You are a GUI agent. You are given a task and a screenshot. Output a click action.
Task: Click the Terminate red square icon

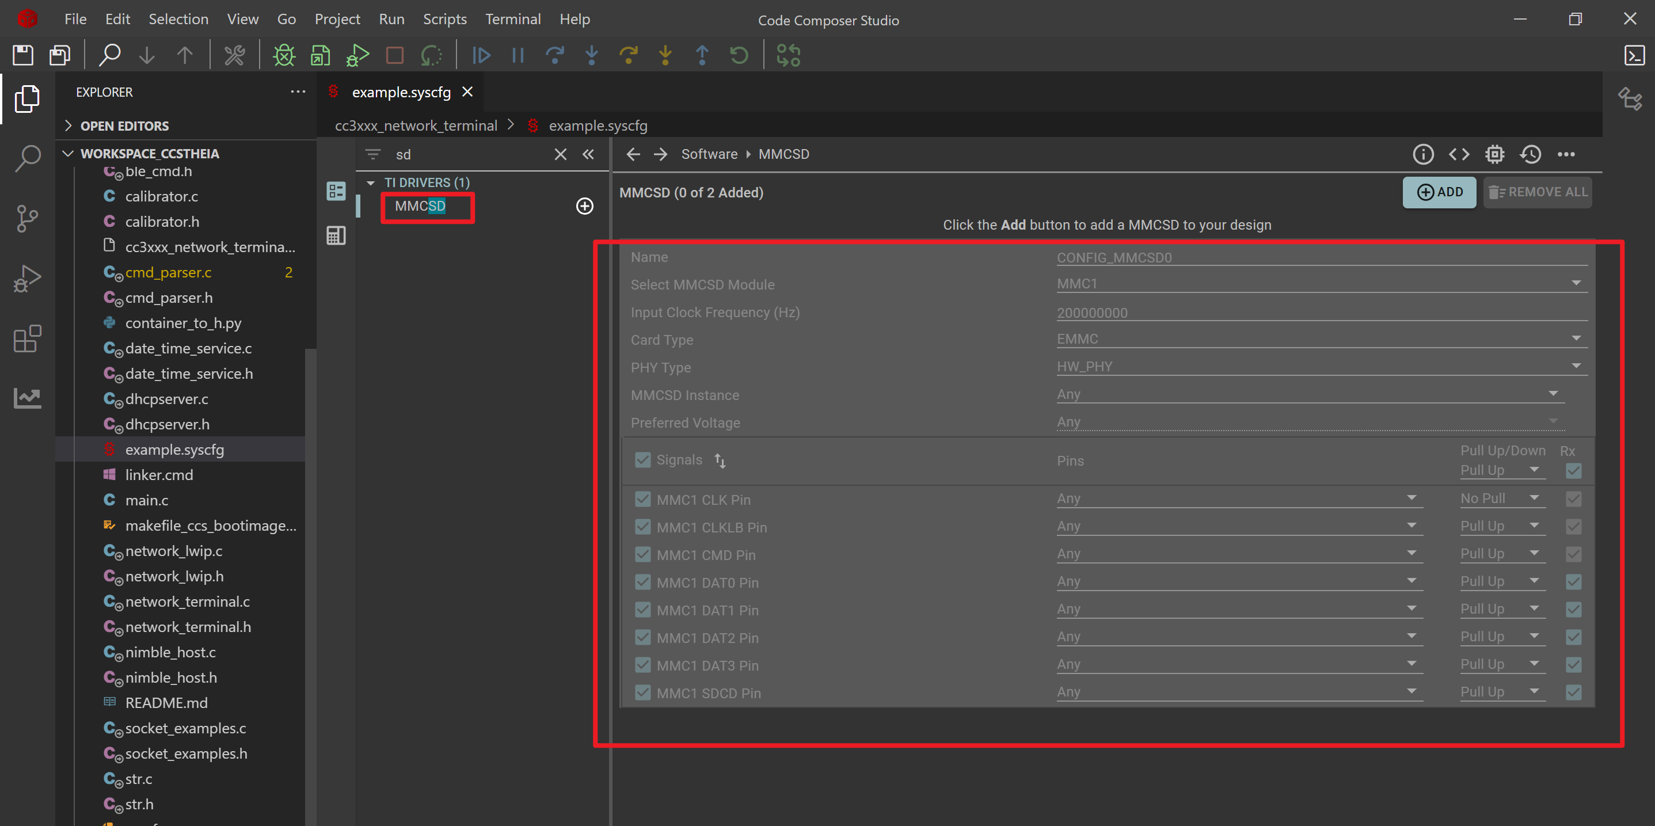coord(394,55)
